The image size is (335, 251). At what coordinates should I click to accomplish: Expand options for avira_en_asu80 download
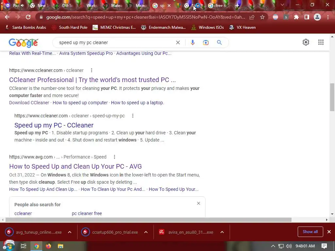point(222,232)
